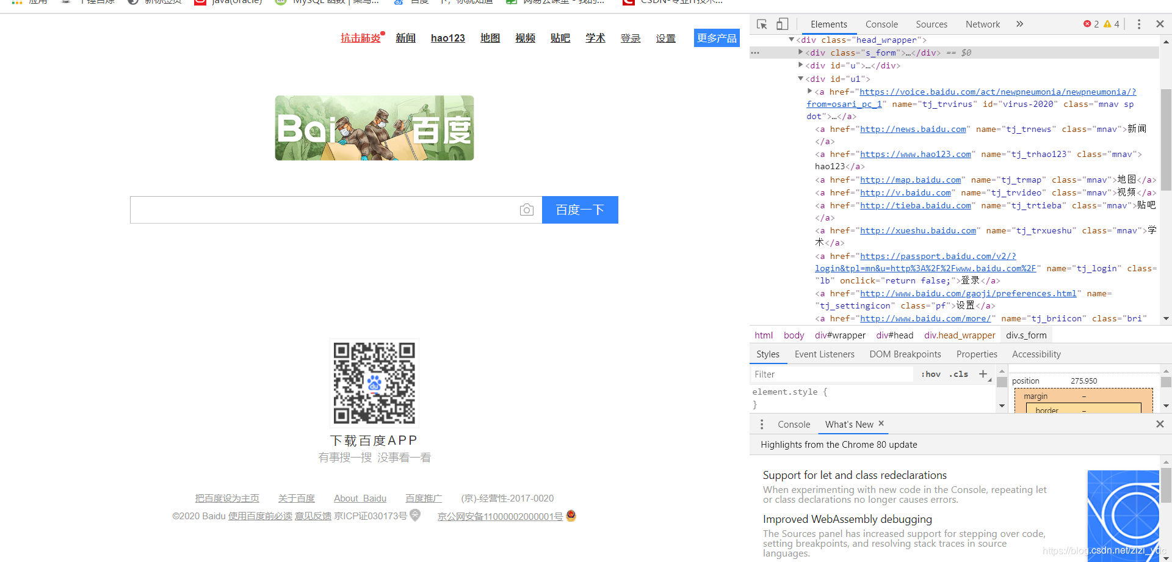Image resolution: width=1172 pixels, height=562 pixels.
Task: Collapse the div#u1 tree node
Action: [800, 79]
